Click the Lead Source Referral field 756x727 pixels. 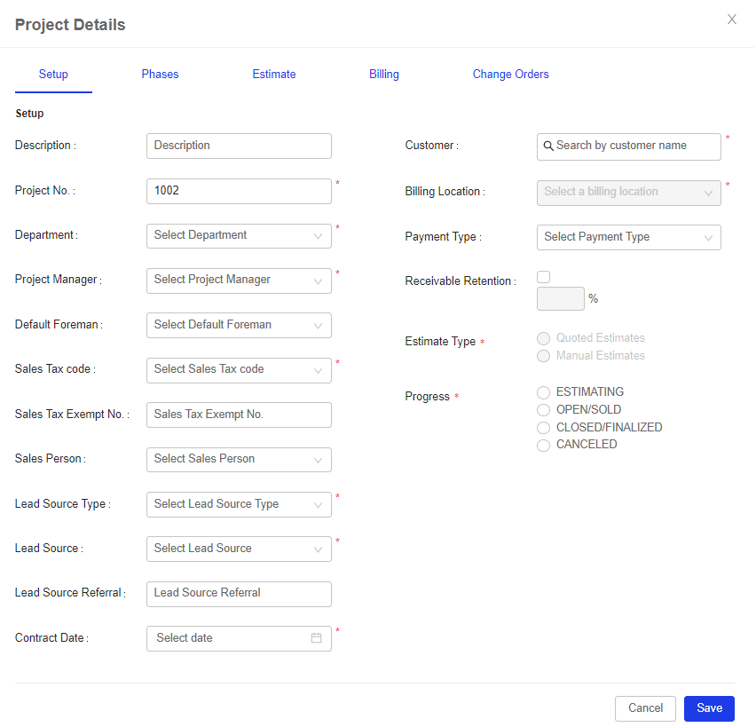click(x=240, y=595)
